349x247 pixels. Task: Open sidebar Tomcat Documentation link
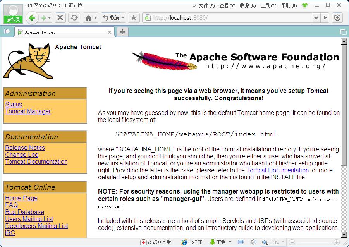(36, 161)
